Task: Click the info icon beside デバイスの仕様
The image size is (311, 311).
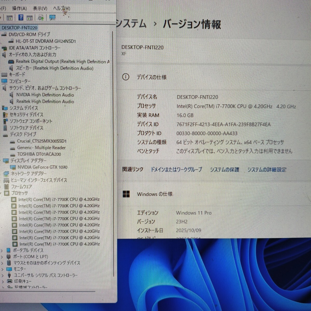Action: (x=126, y=77)
